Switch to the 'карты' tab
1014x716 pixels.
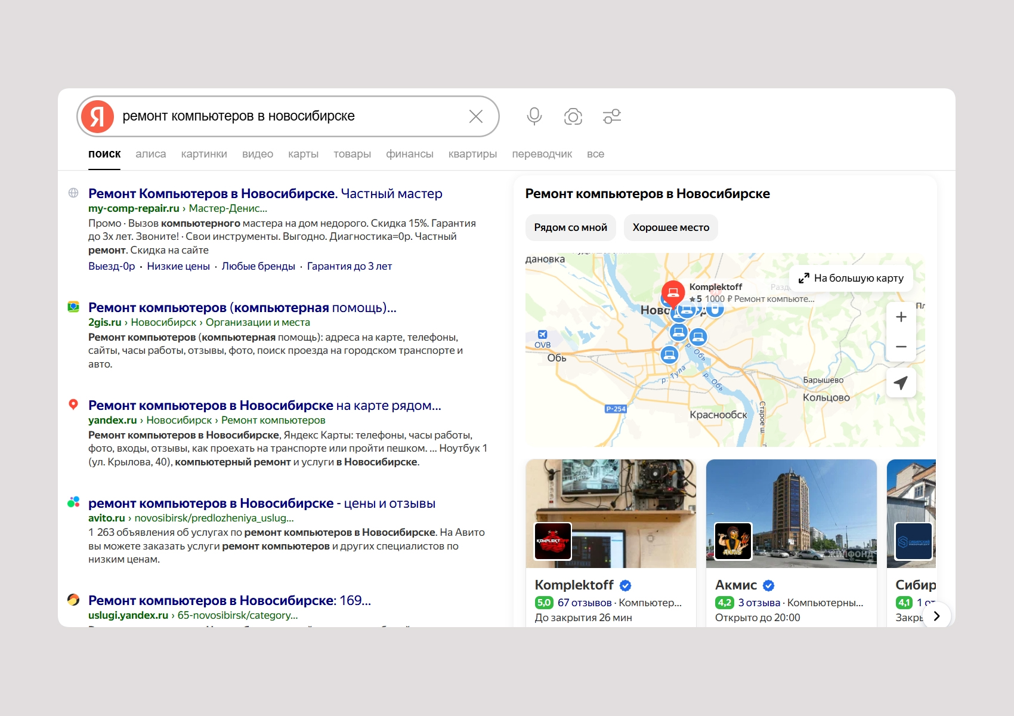[x=303, y=154]
